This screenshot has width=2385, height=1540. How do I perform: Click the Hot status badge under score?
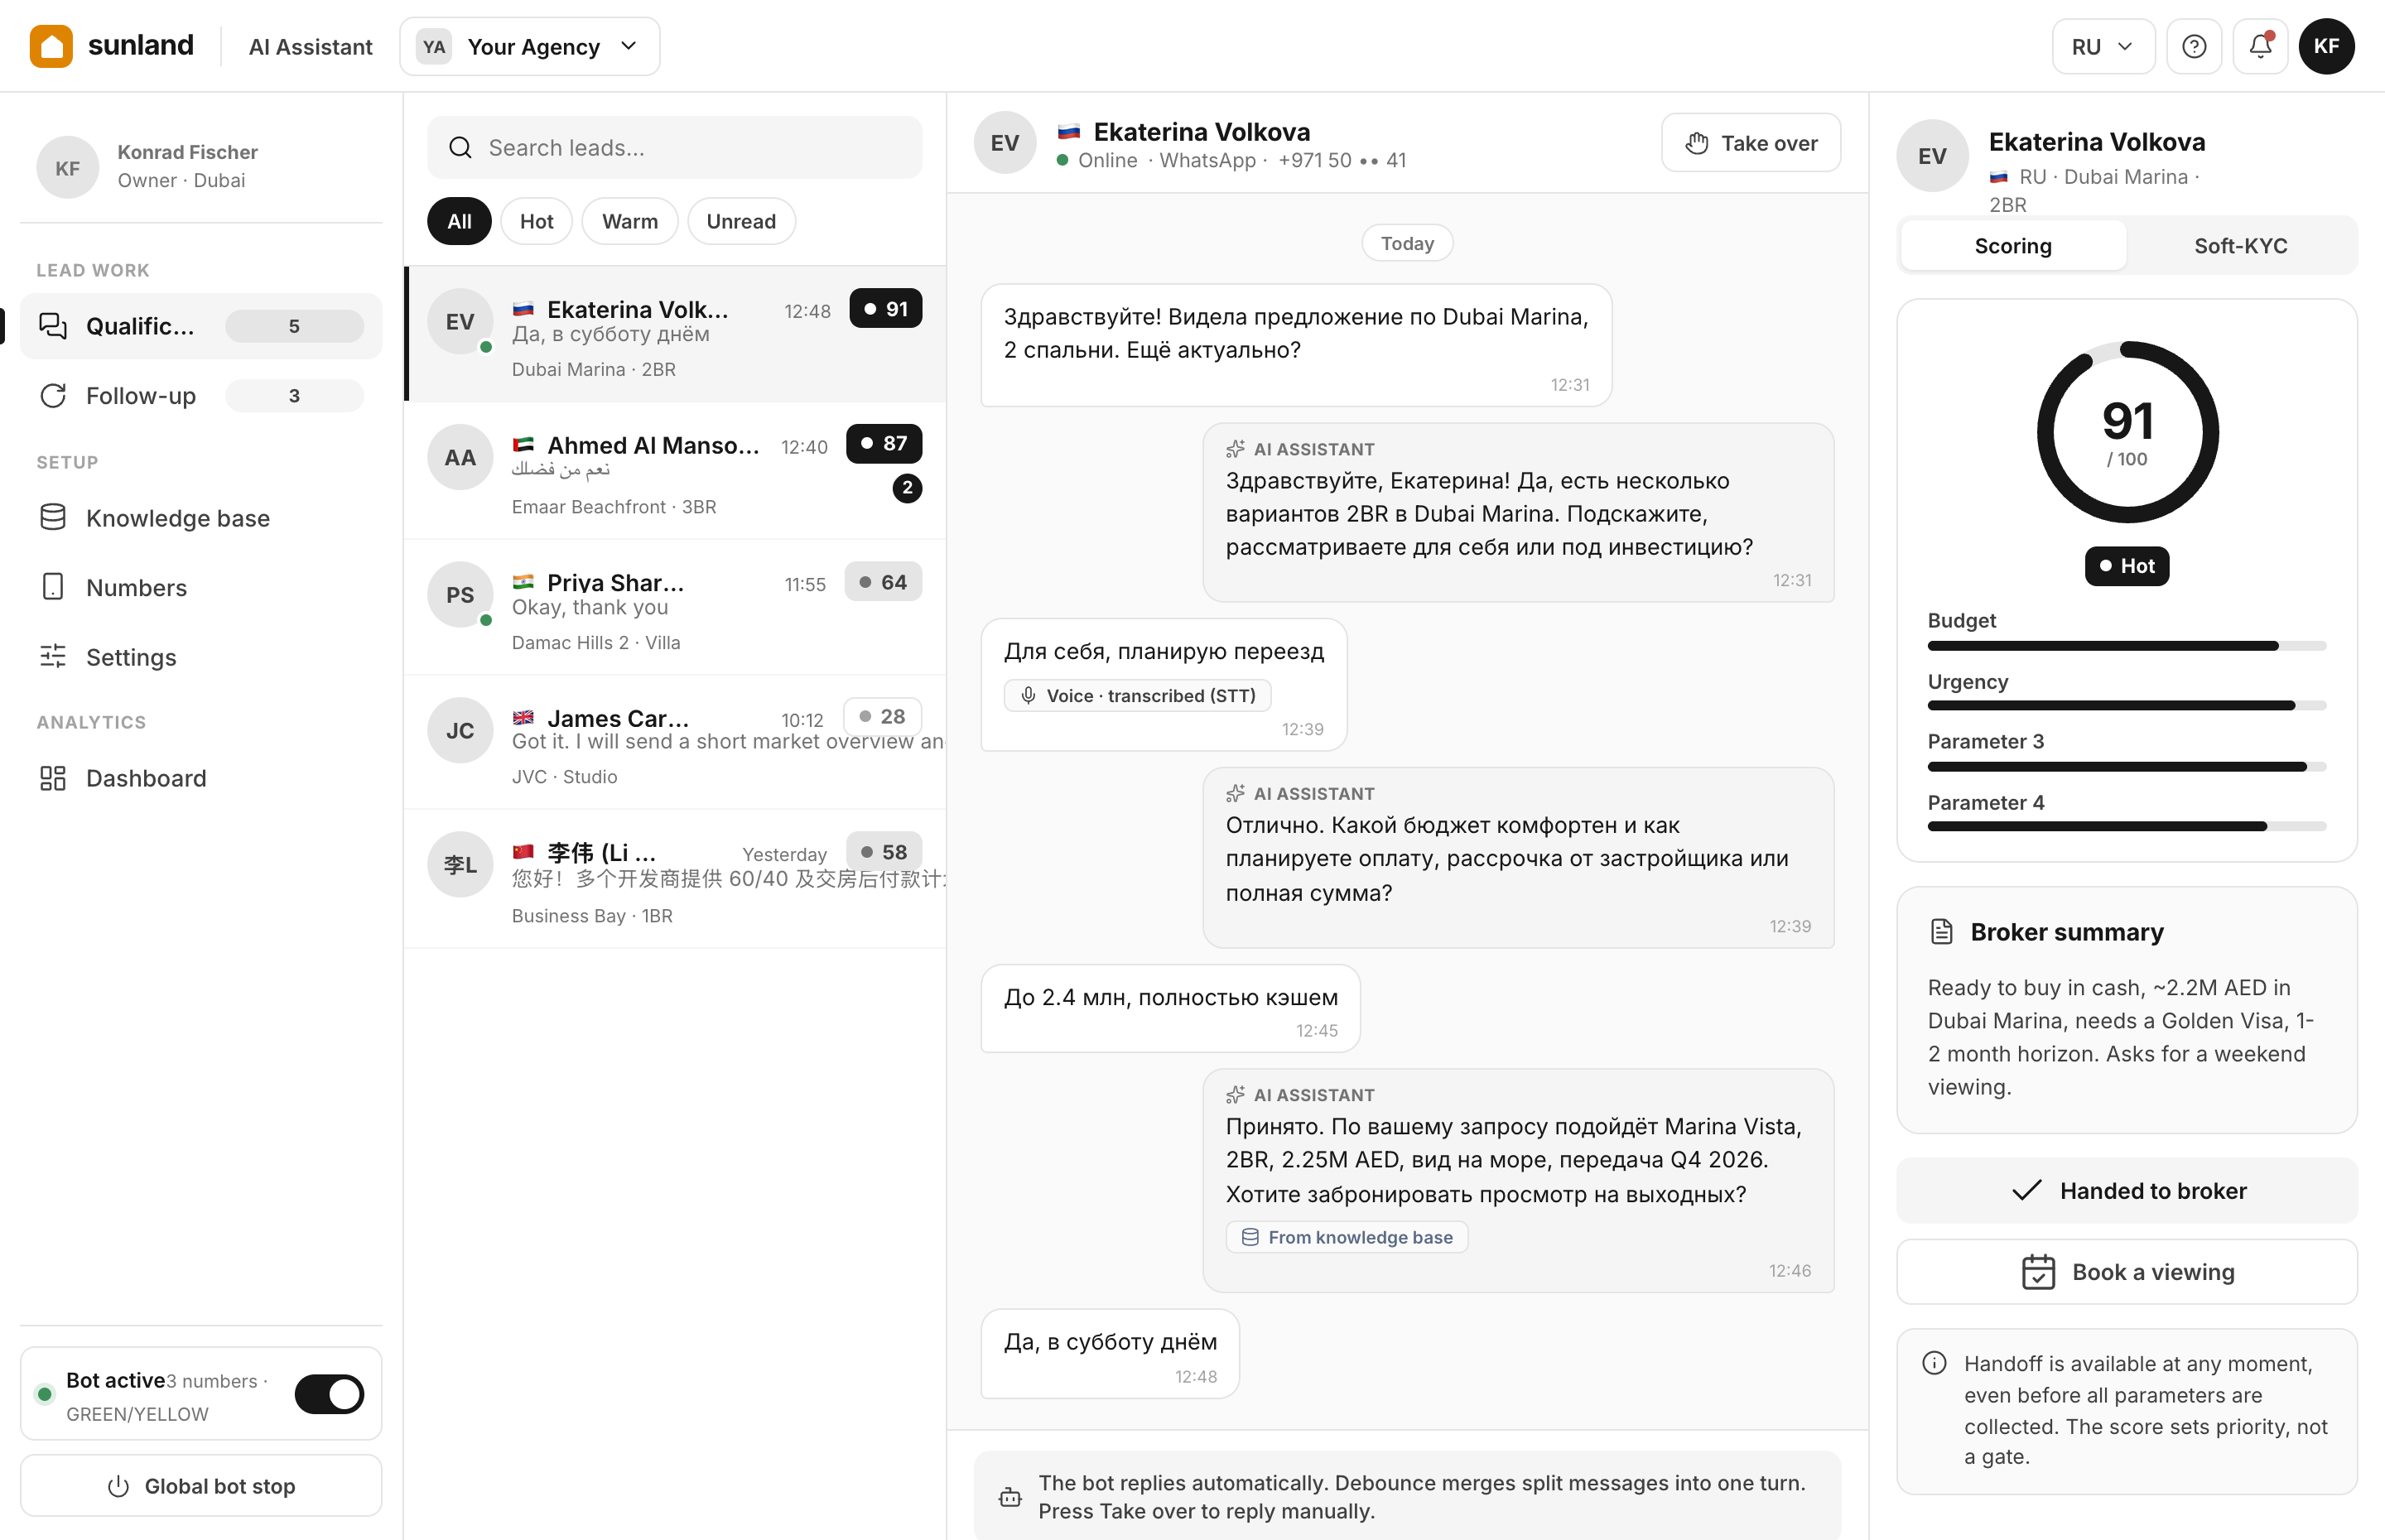click(2127, 566)
